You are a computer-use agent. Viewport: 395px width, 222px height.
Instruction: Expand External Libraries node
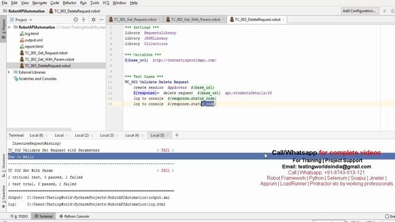click(x=9, y=73)
